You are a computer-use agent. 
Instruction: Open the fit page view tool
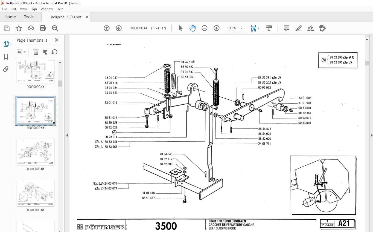pos(253,28)
